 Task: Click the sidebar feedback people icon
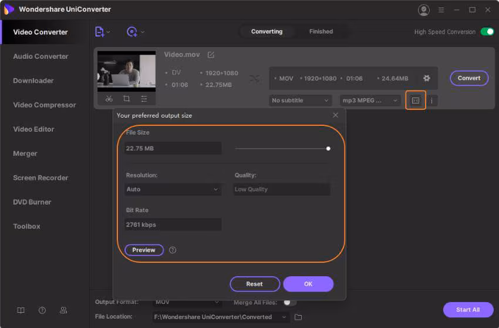[x=63, y=310]
